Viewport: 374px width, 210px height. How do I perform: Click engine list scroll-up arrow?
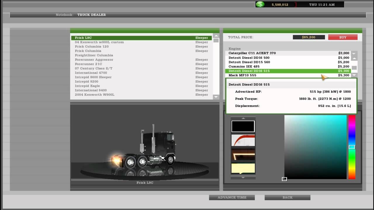click(354, 58)
